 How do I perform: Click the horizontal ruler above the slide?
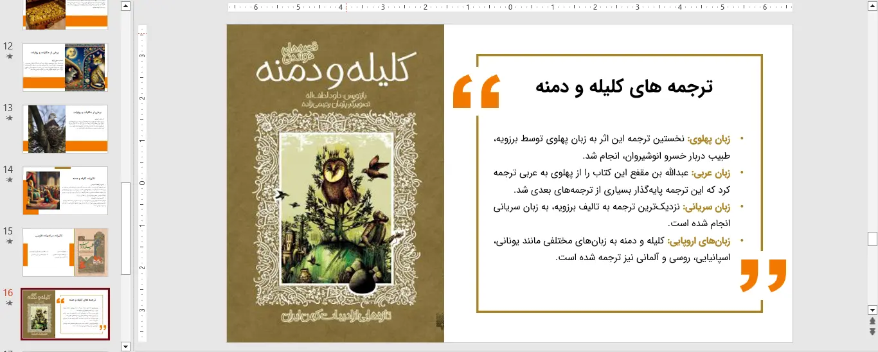click(x=510, y=8)
